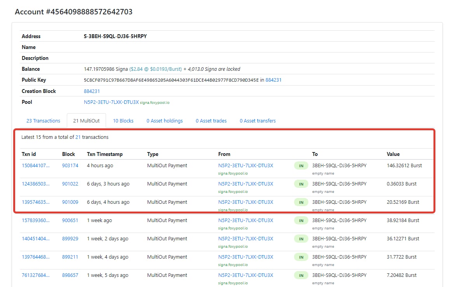Switch to the 10 Blocks tab
Image resolution: width=449 pixels, height=287 pixels.
click(x=123, y=121)
